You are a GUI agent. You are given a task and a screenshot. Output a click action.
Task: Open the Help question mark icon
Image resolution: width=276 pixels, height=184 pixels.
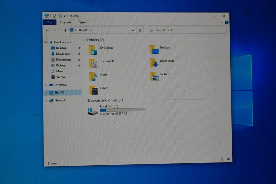coord(227,22)
